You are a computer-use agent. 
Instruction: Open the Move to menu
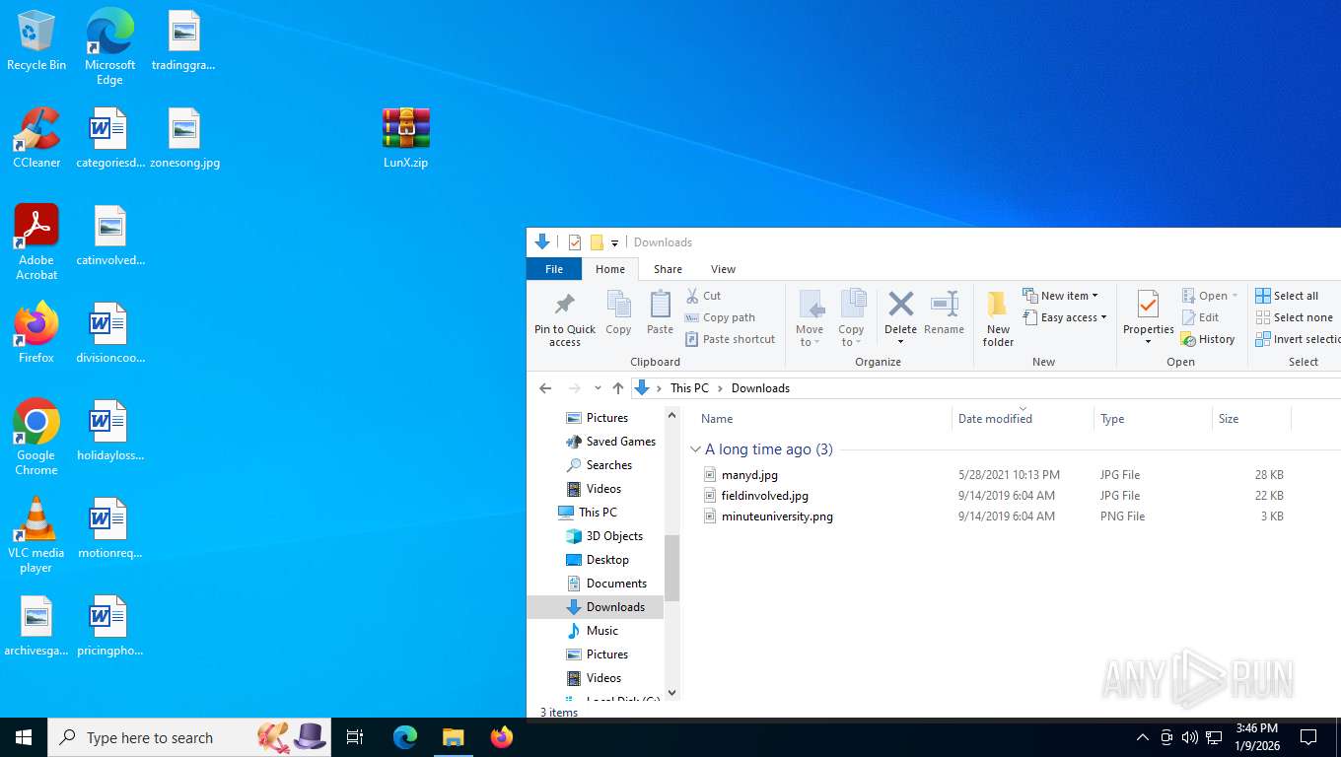click(810, 318)
